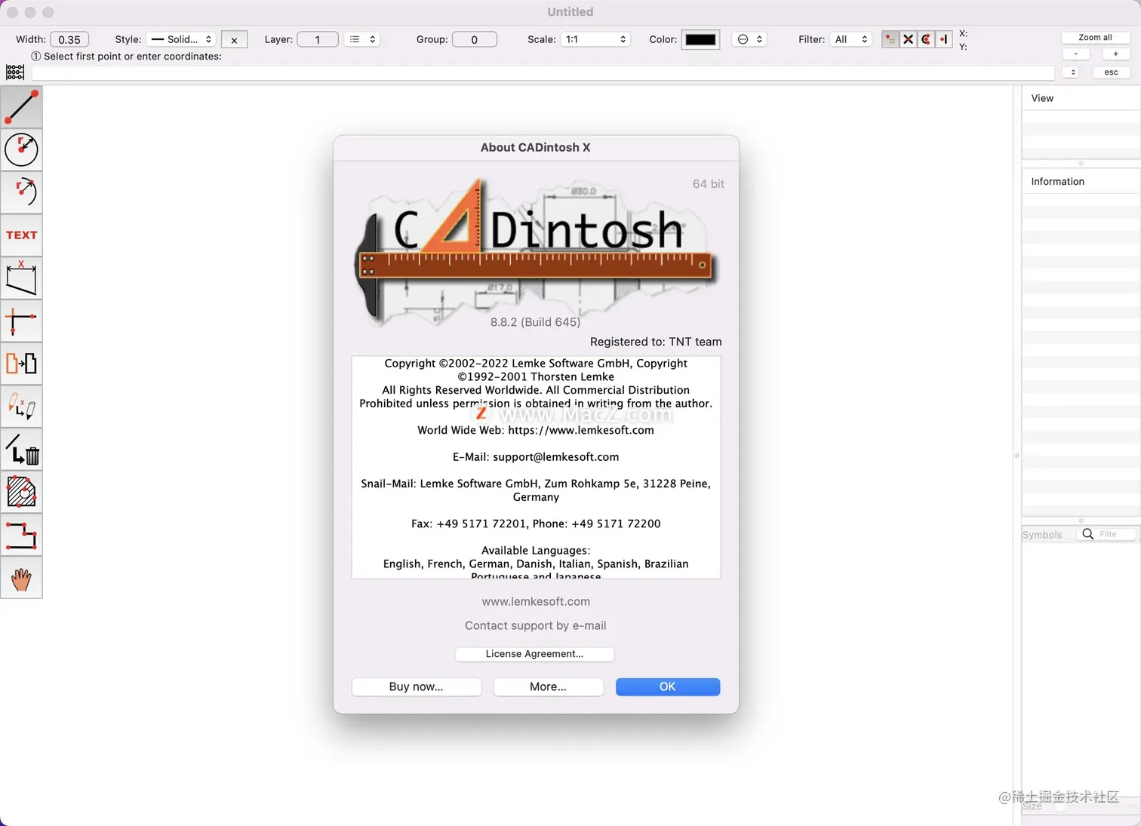The width and height of the screenshot is (1141, 826).
Task: Click the esc button
Action: [x=1111, y=72]
